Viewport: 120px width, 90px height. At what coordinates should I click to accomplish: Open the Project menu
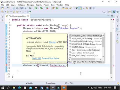[x=46, y=5]
